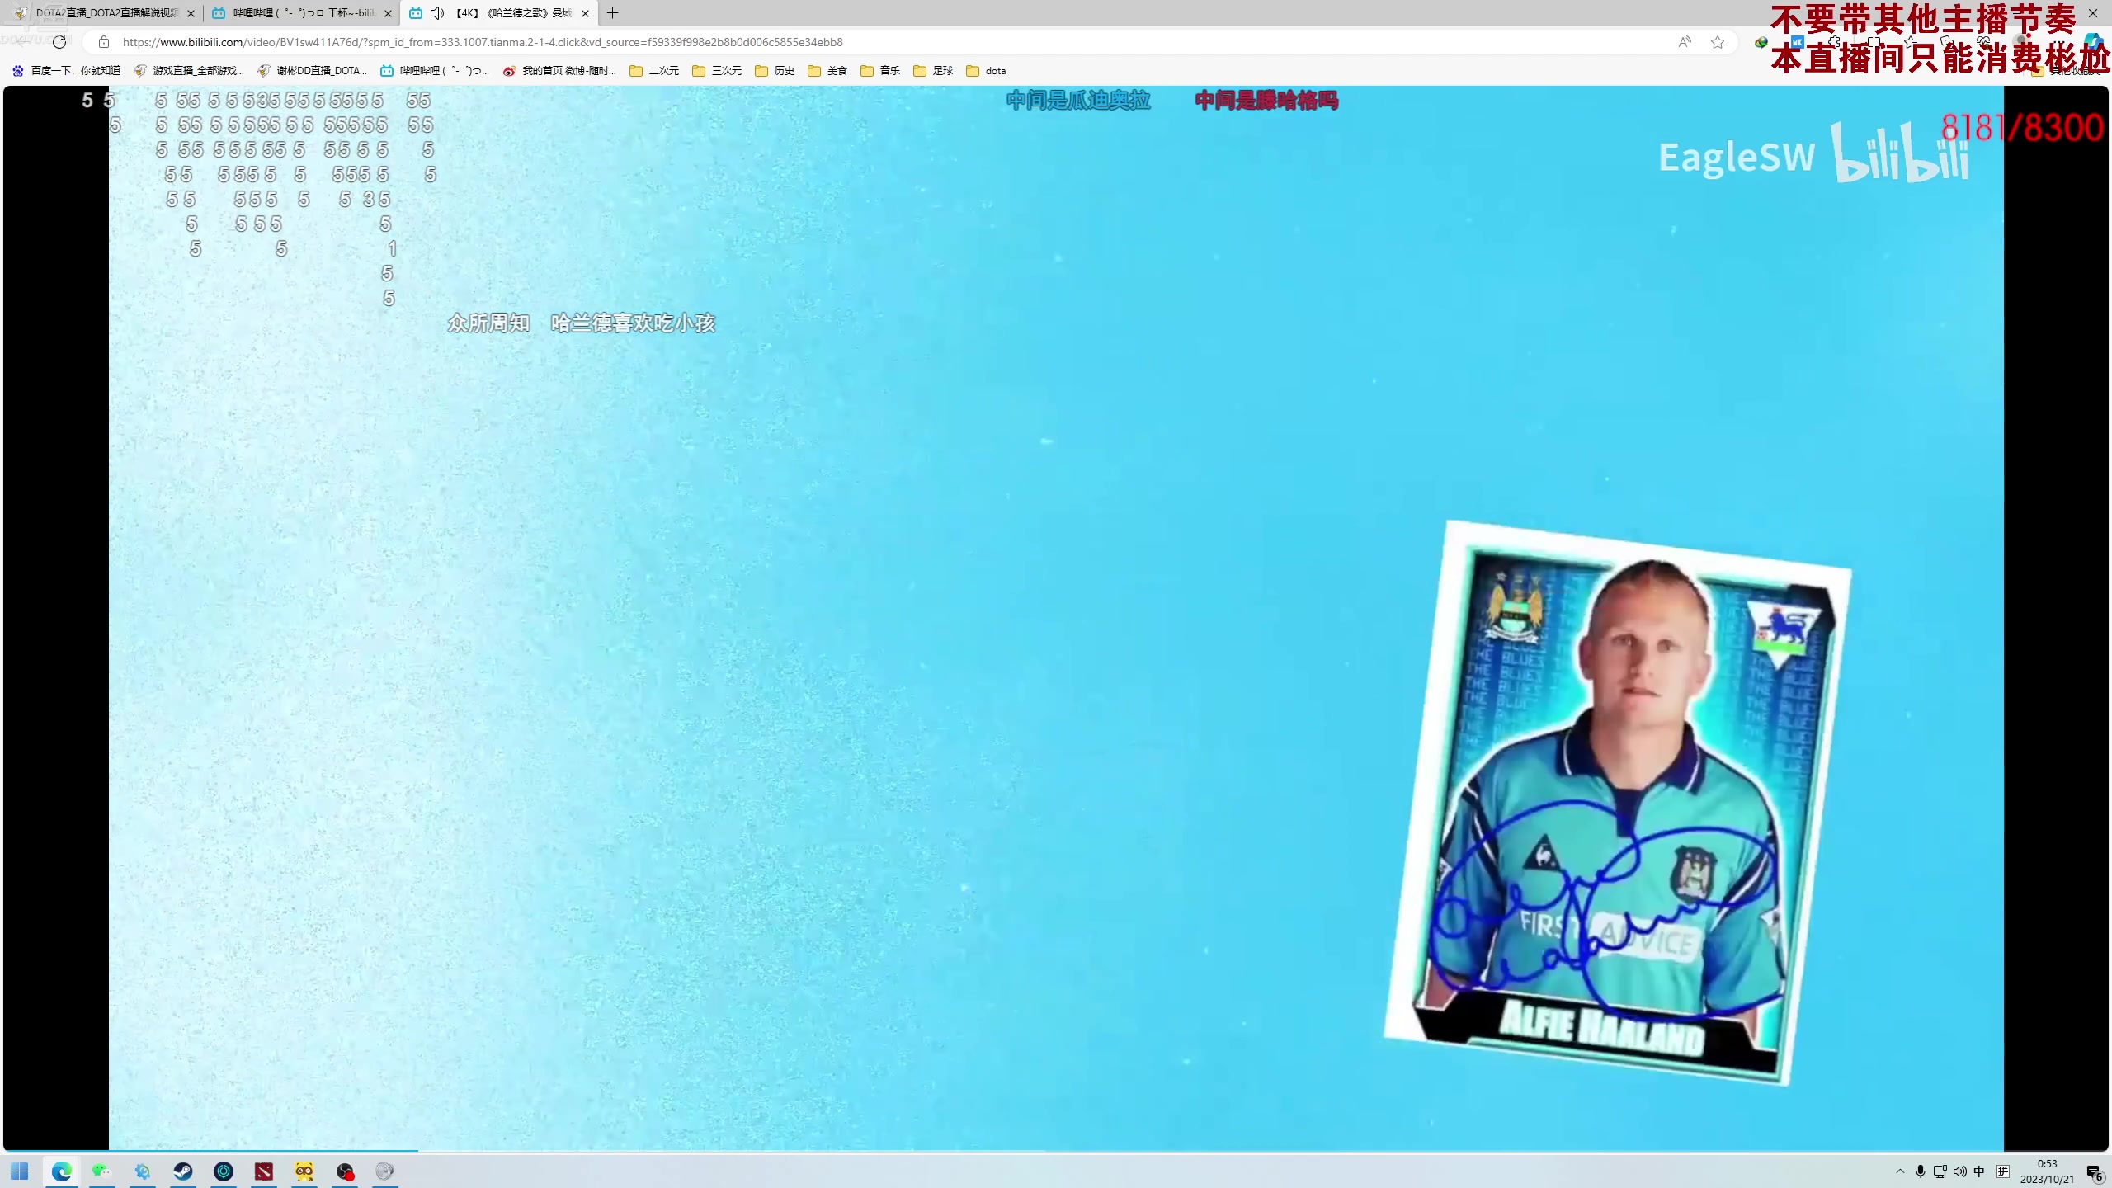This screenshot has height=1188, width=2112.
Task: Open the yellow owl app on taskbar
Action: pos(304,1171)
